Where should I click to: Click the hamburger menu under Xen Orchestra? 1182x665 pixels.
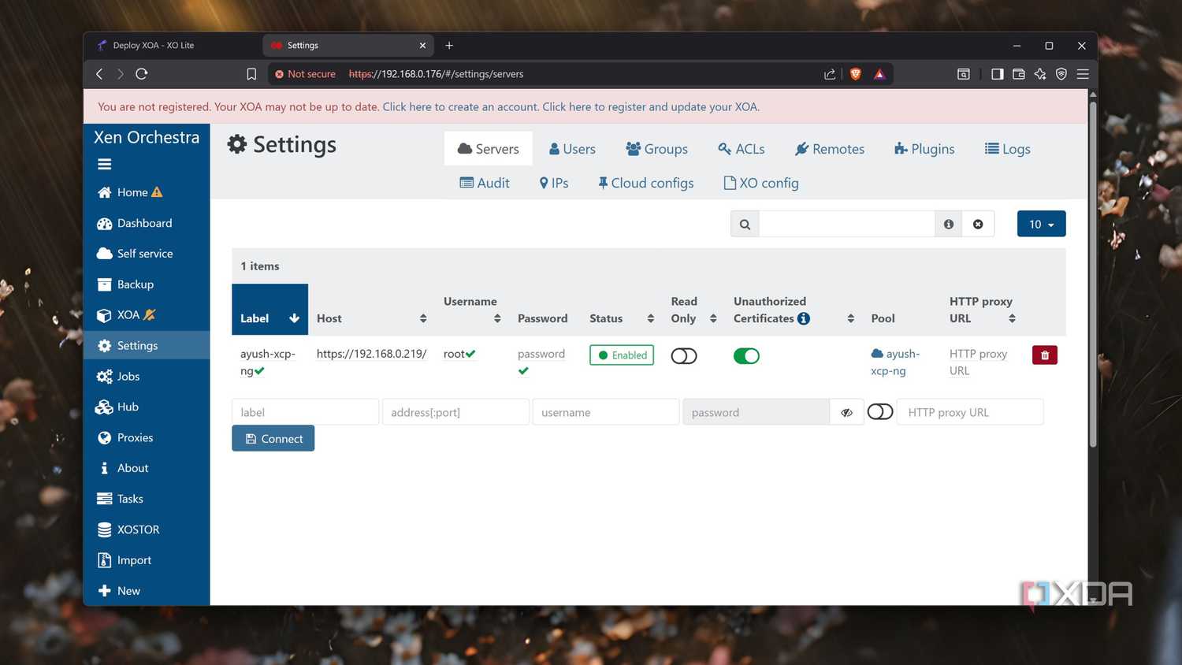click(104, 164)
